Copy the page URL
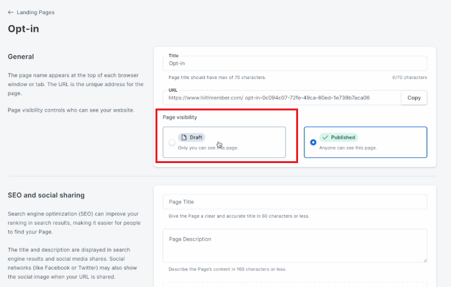The height and width of the screenshot is (287, 451). tap(414, 98)
